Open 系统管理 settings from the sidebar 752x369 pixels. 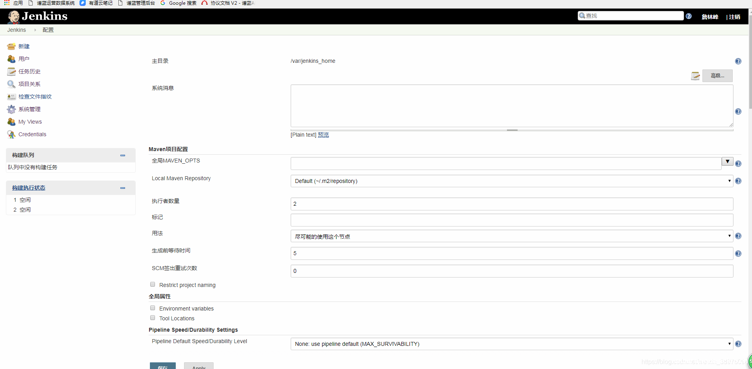point(29,109)
